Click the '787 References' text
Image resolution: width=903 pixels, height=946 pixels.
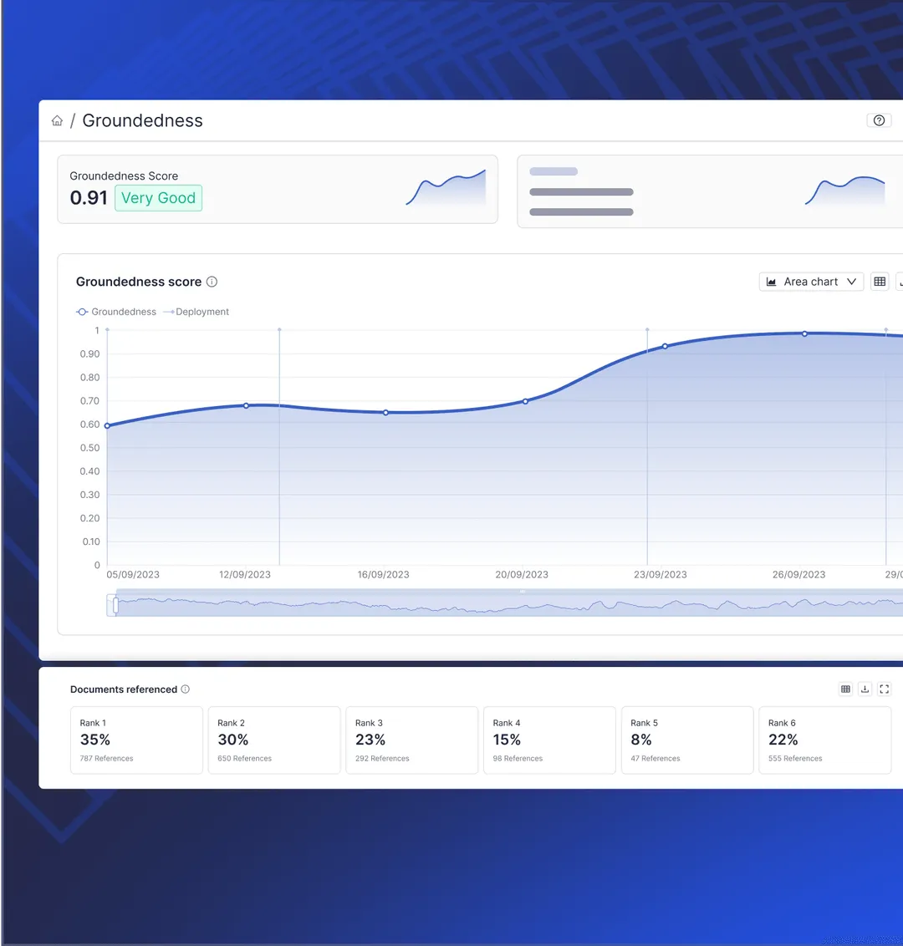click(106, 758)
